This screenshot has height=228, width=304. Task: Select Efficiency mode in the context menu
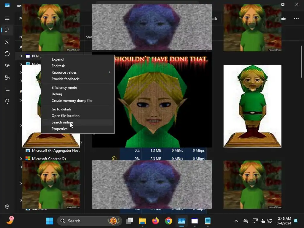click(64, 88)
